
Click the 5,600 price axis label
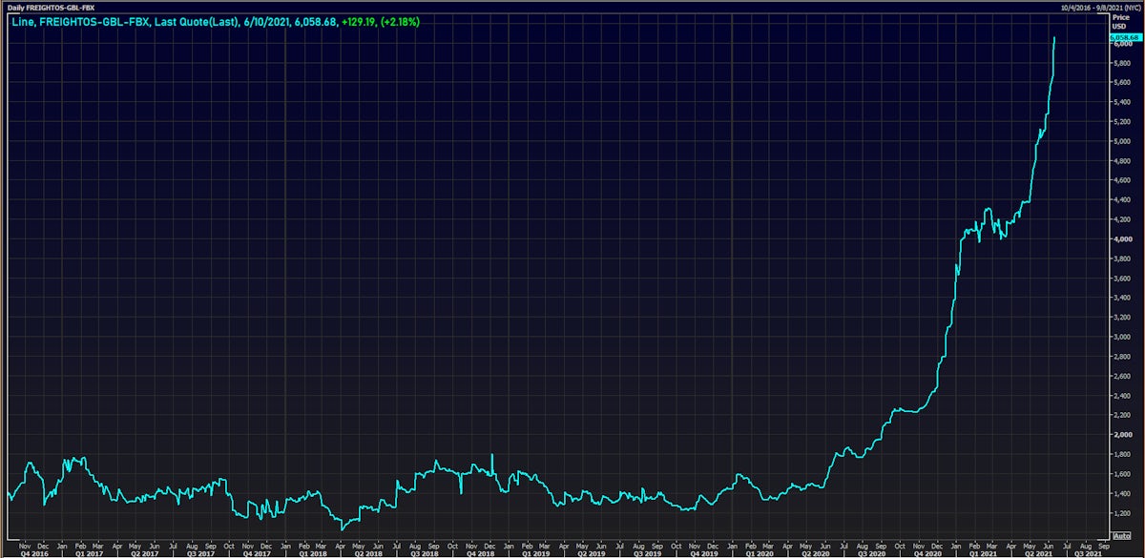(x=1121, y=83)
